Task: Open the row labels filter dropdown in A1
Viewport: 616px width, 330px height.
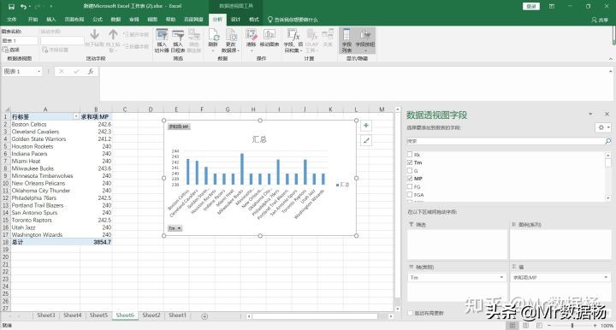Action: point(76,116)
